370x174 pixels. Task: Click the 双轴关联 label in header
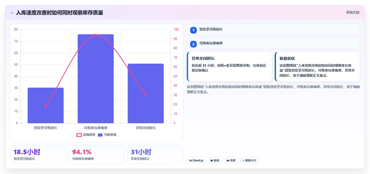[x=353, y=13]
